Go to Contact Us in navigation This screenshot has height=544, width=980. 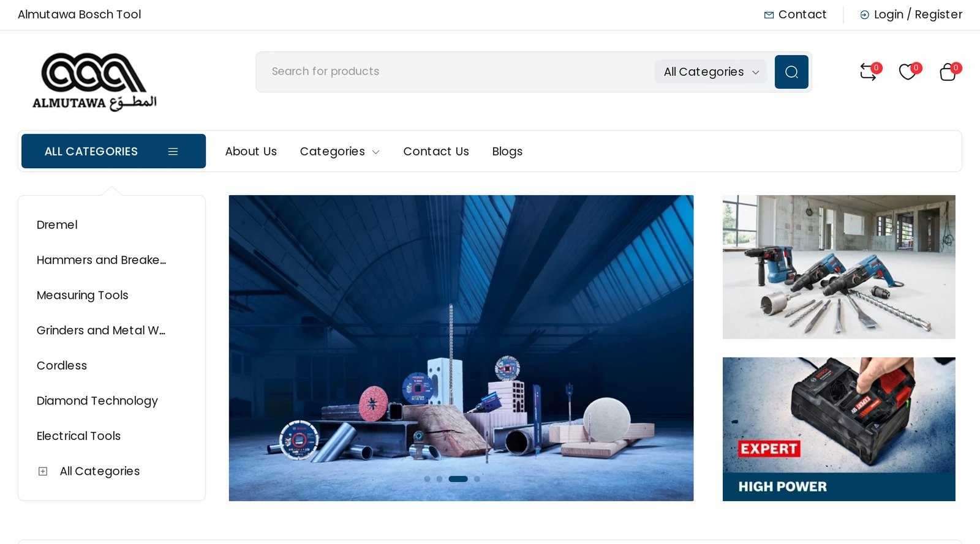(436, 151)
